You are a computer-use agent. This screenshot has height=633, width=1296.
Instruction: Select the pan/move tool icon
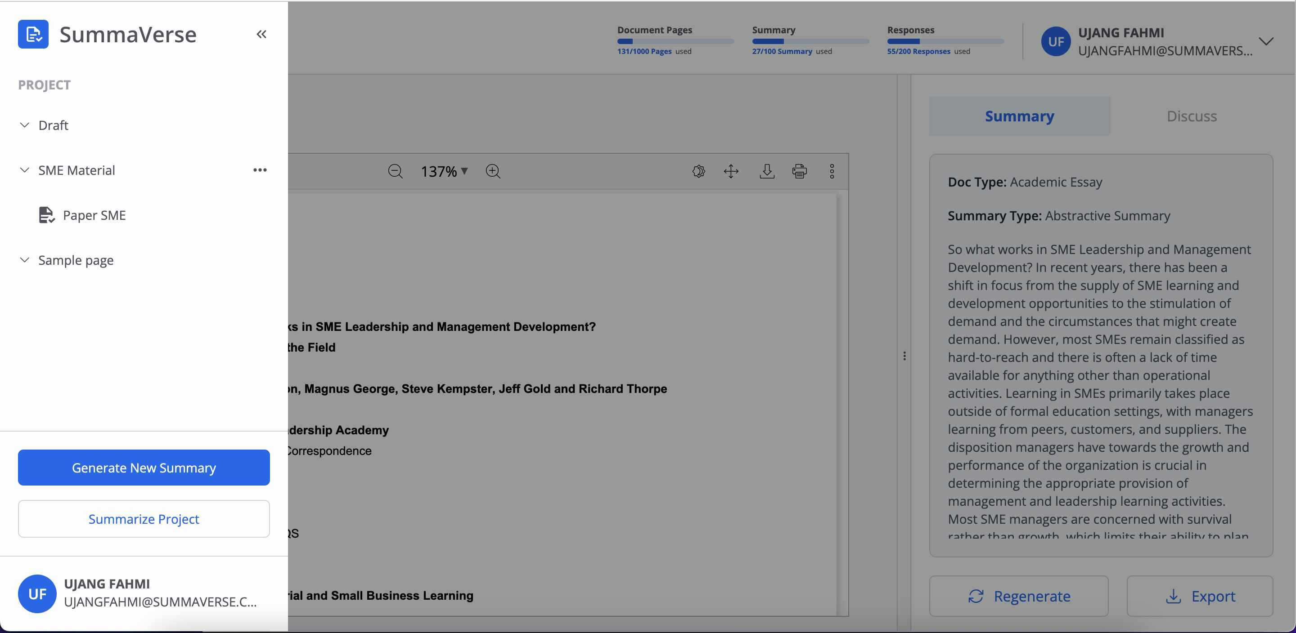coord(731,171)
